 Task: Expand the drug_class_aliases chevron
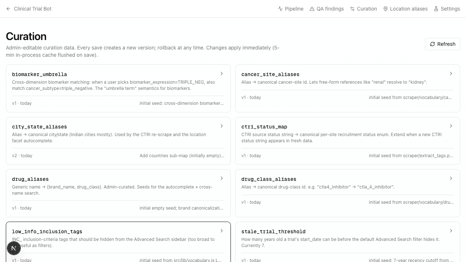[451, 178]
